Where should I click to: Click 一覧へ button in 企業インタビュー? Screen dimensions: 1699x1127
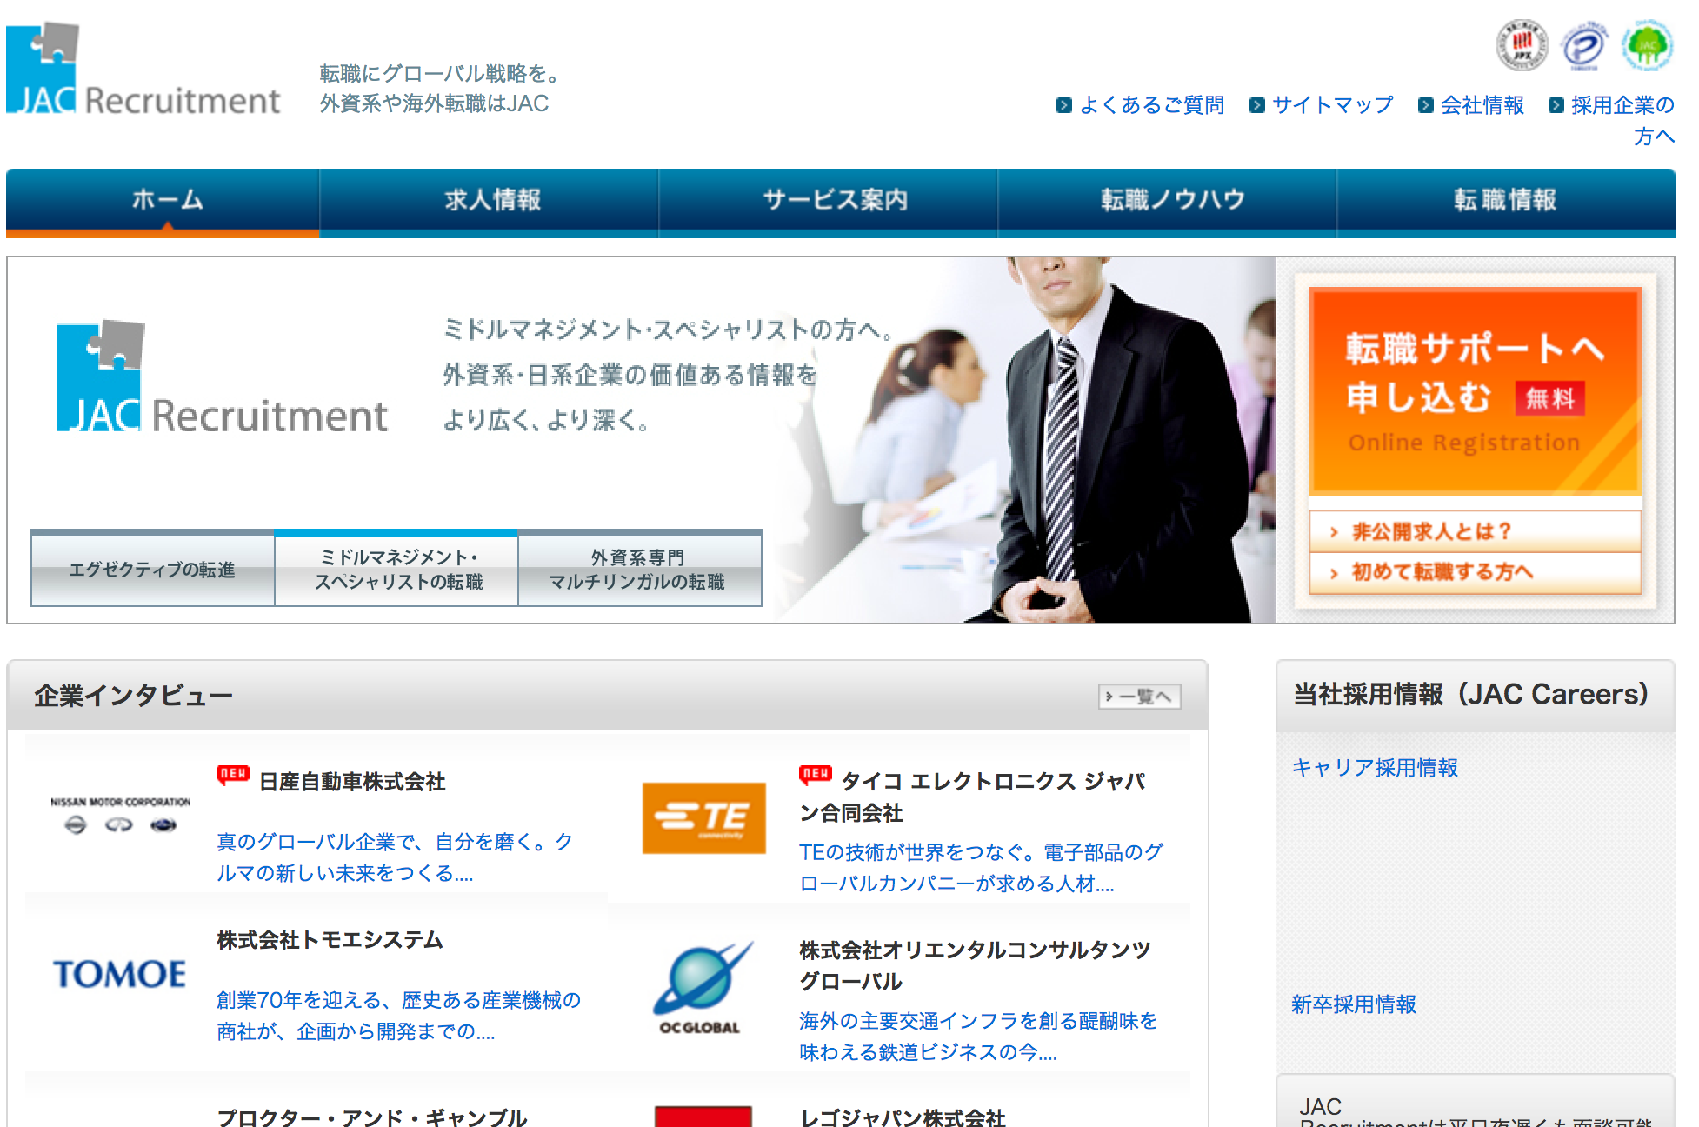(x=1139, y=697)
